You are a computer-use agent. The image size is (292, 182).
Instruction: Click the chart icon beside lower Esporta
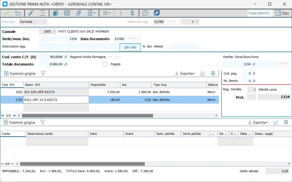click(x=276, y=122)
